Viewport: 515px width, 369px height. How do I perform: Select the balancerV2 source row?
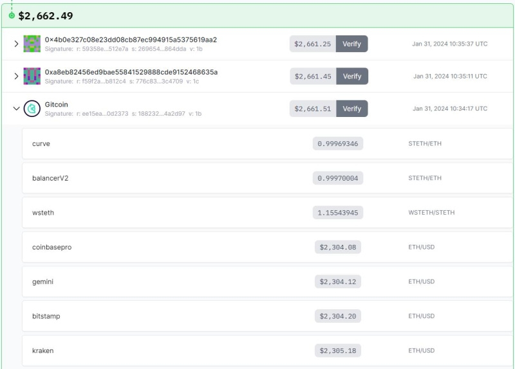click(267, 178)
